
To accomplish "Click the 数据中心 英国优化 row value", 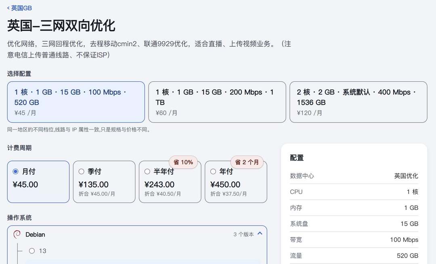I will pyautogui.click(x=406, y=176).
